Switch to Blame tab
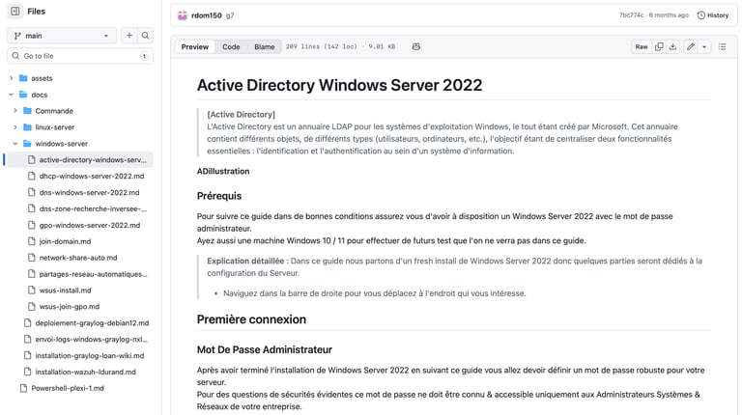The image size is (742, 415). pyautogui.click(x=265, y=46)
